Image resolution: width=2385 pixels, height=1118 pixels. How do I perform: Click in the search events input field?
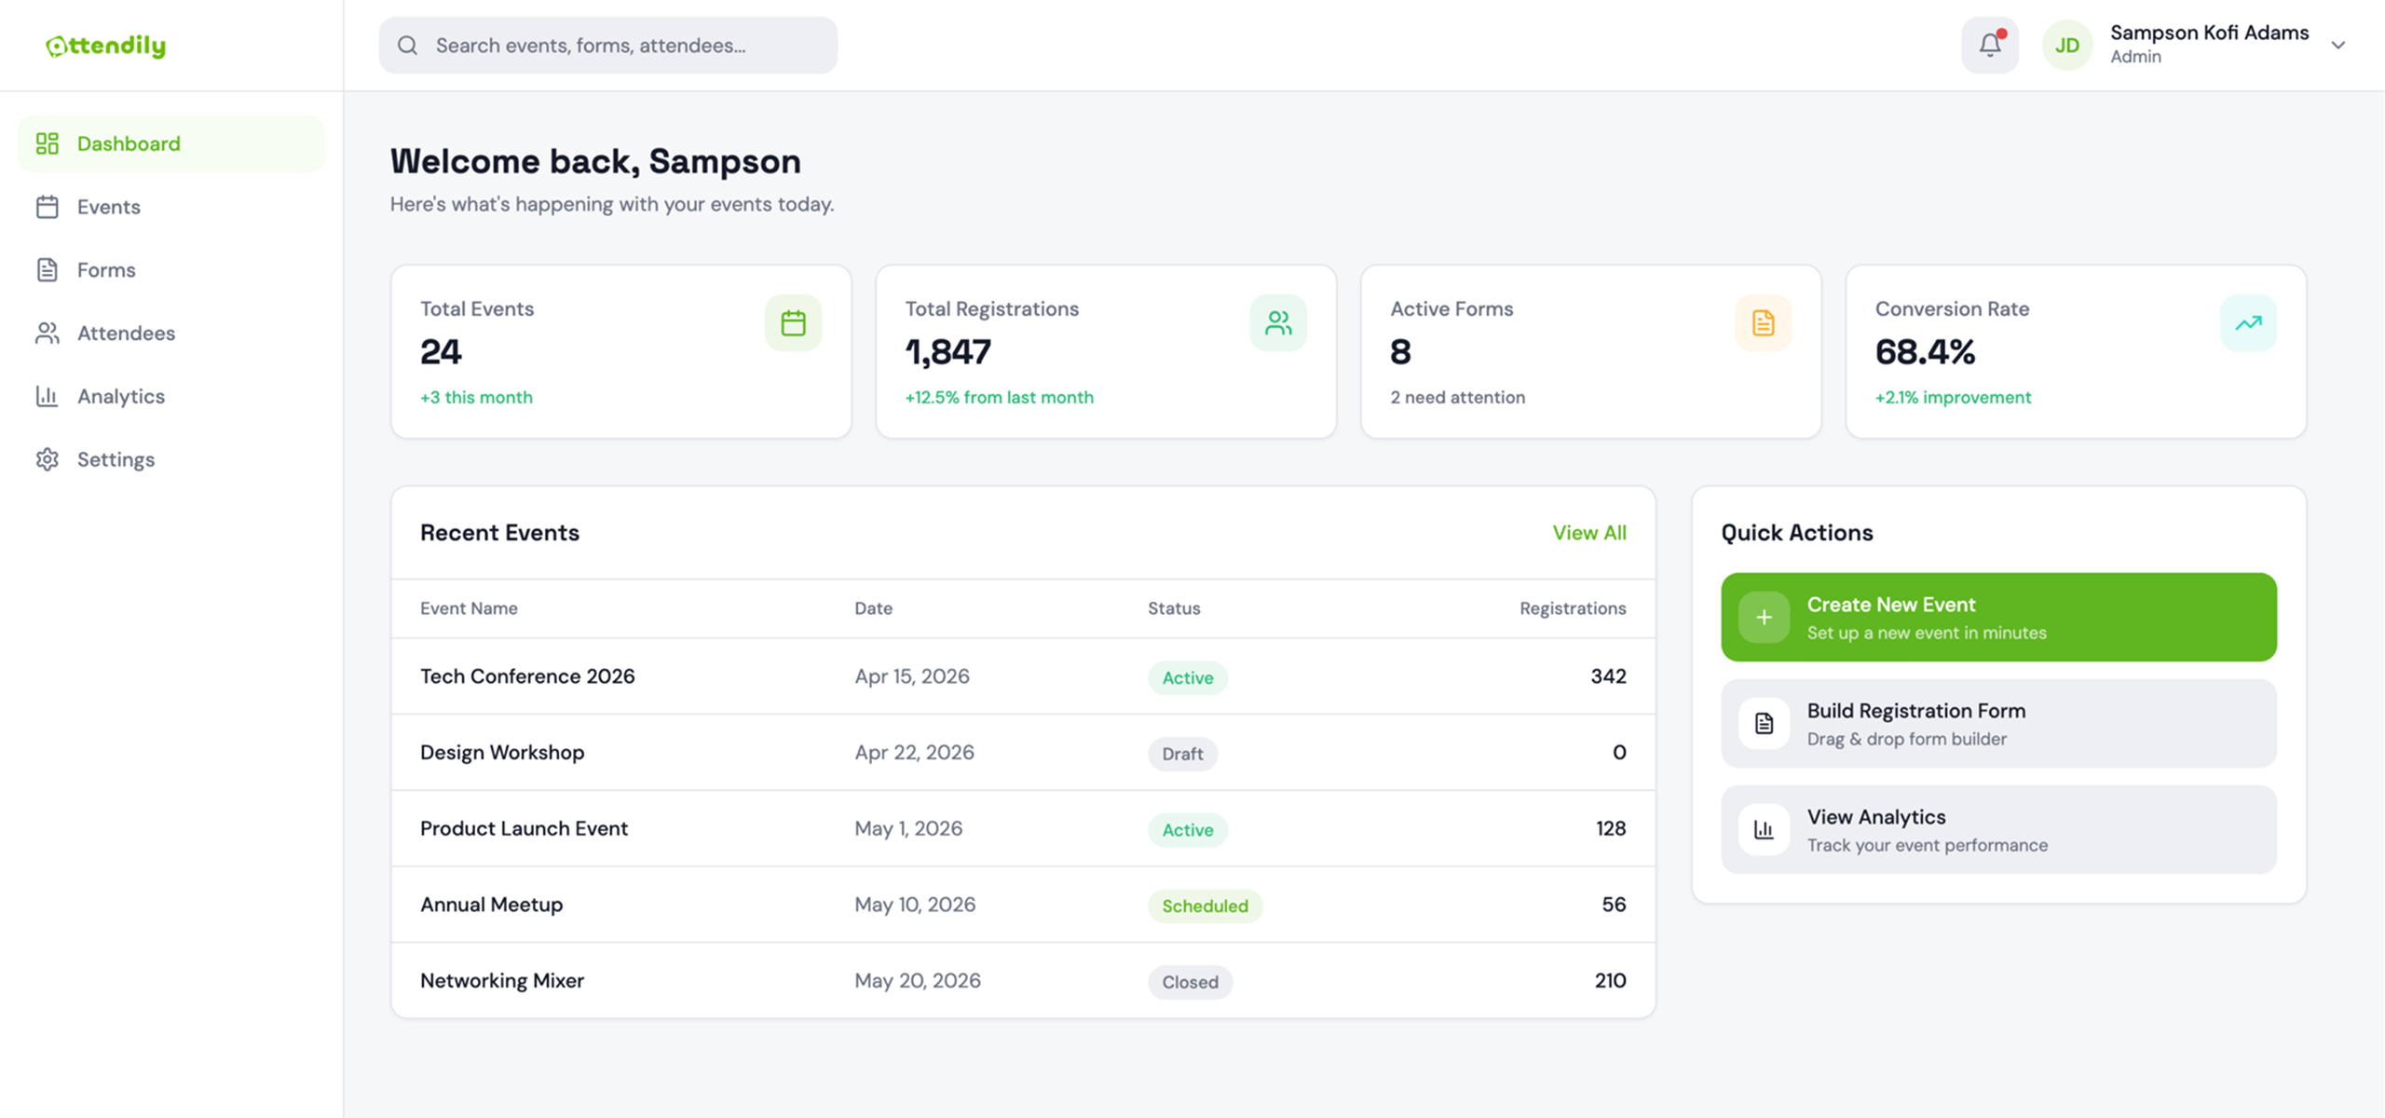[624, 46]
